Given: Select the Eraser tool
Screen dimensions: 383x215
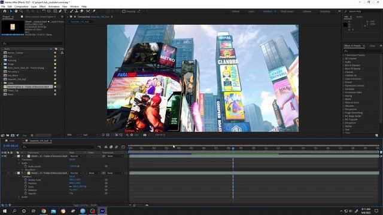Looking at the screenshot, I should click(x=82, y=11).
